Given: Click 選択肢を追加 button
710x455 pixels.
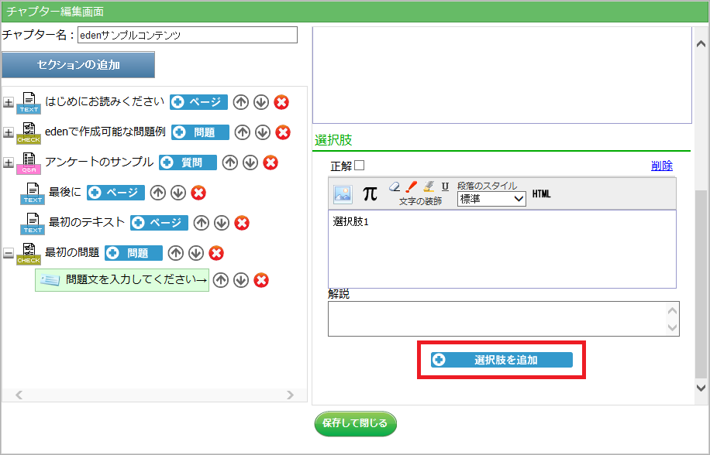Looking at the screenshot, I should [x=501, y=360].
